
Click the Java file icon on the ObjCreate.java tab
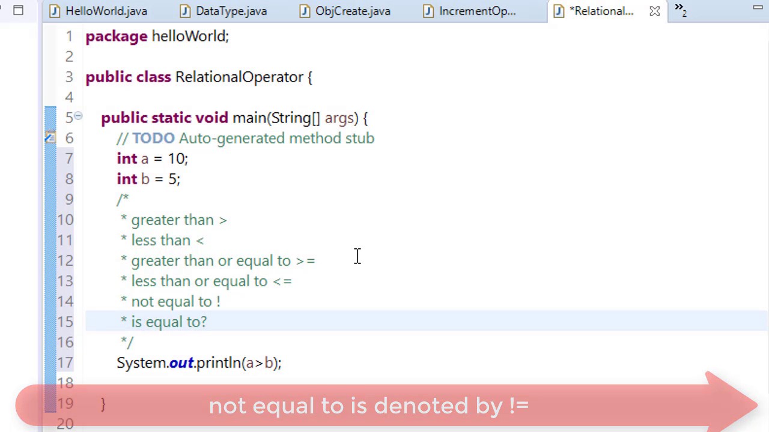(305, 11)
